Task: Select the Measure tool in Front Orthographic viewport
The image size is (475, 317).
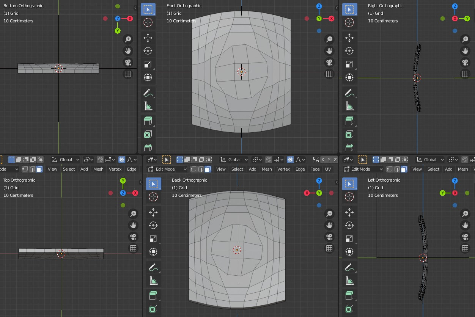Action: (x=148, y=106)
